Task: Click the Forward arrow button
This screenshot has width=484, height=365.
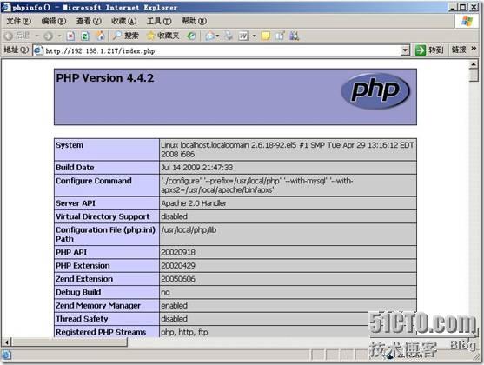Action: [48, 36]
